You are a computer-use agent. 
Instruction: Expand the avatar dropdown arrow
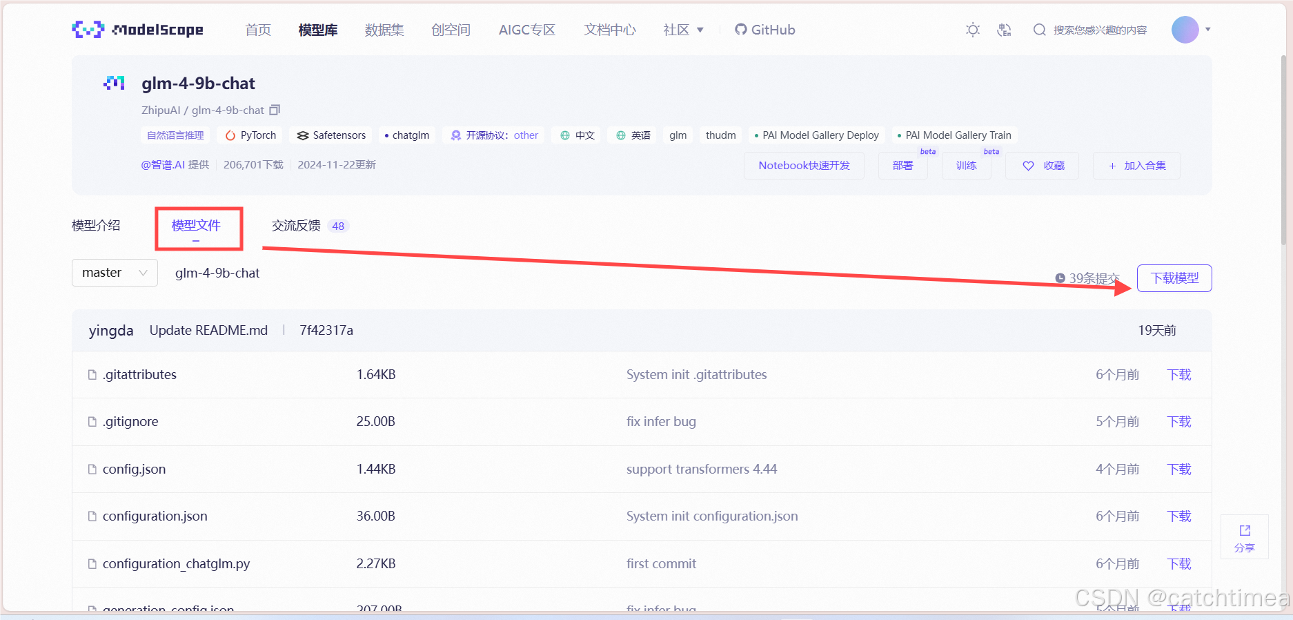[x=1208, y=30]
